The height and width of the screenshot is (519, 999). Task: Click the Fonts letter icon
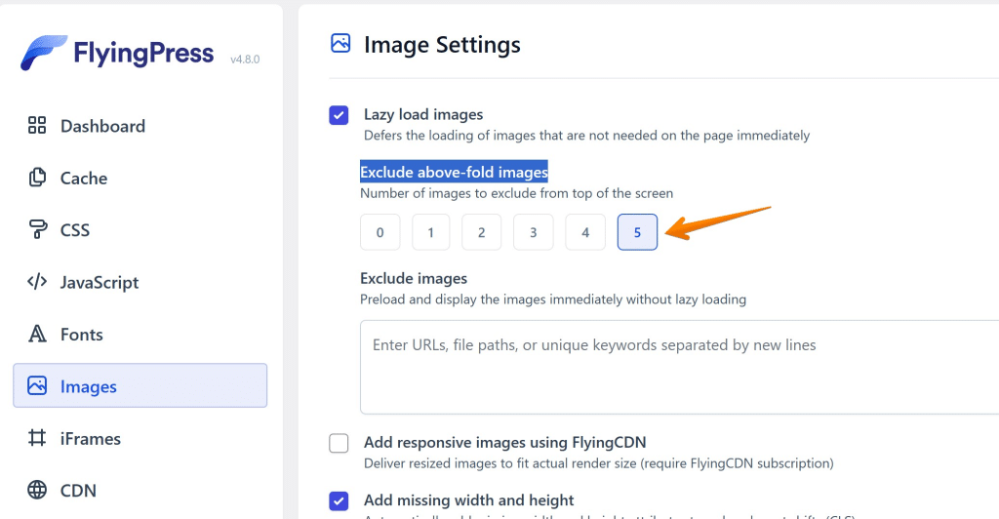[x=37, y=335]
